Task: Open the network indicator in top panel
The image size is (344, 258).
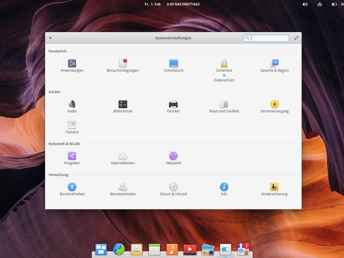Action: [319, 4]
